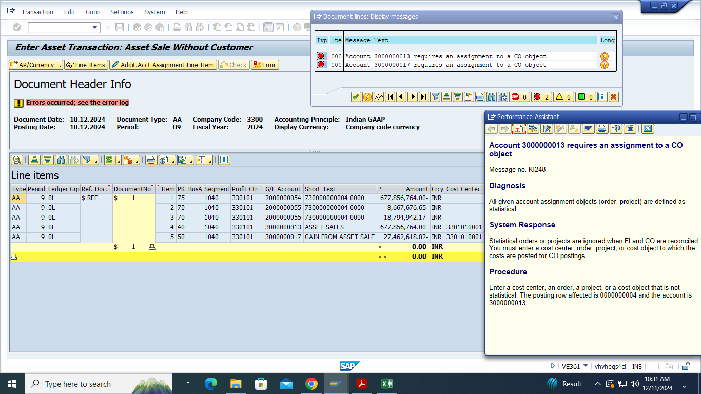Click the long text help icon for account 3000000013
This screenshot has width=701, height=394.
click(x=604, y=56)
